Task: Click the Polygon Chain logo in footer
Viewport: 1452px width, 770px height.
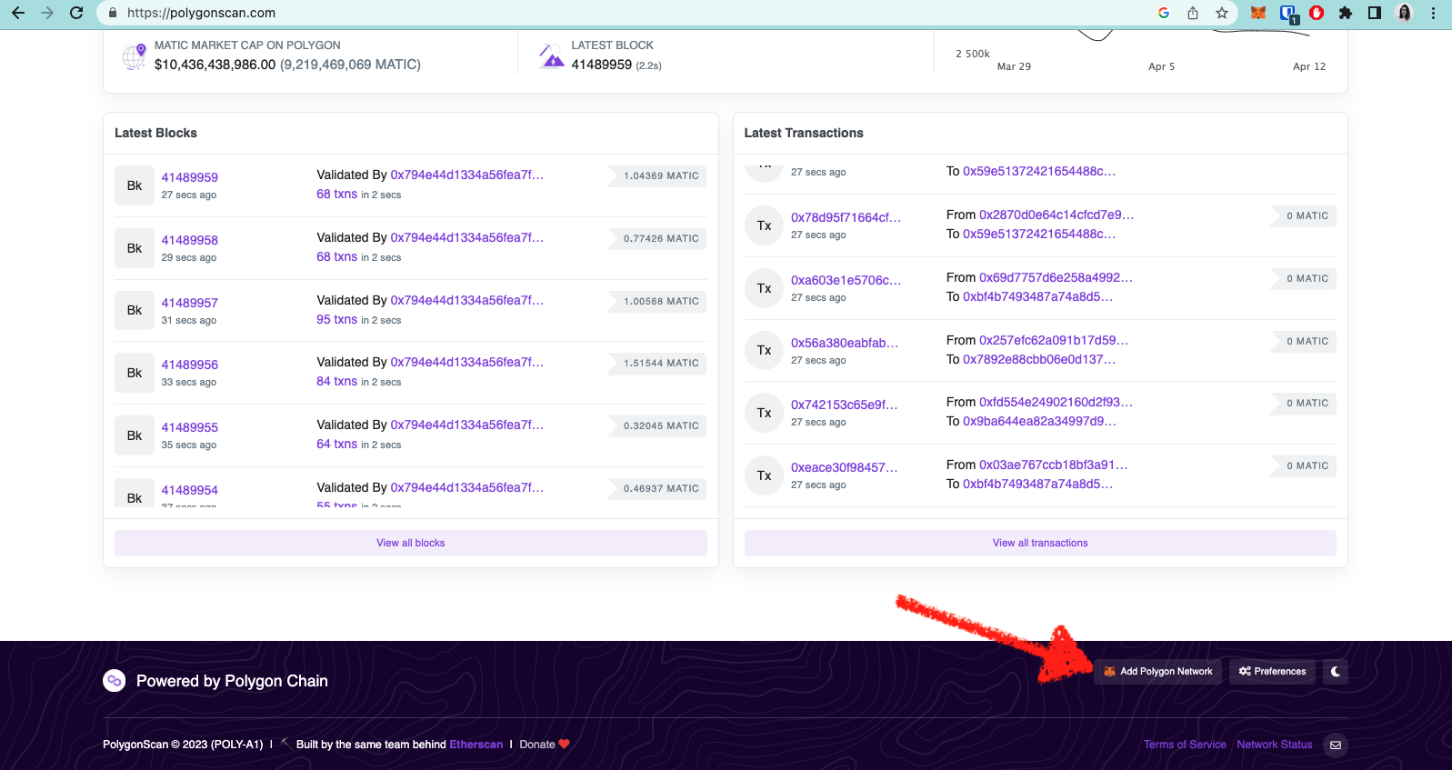Action: (x=115, y=681)
